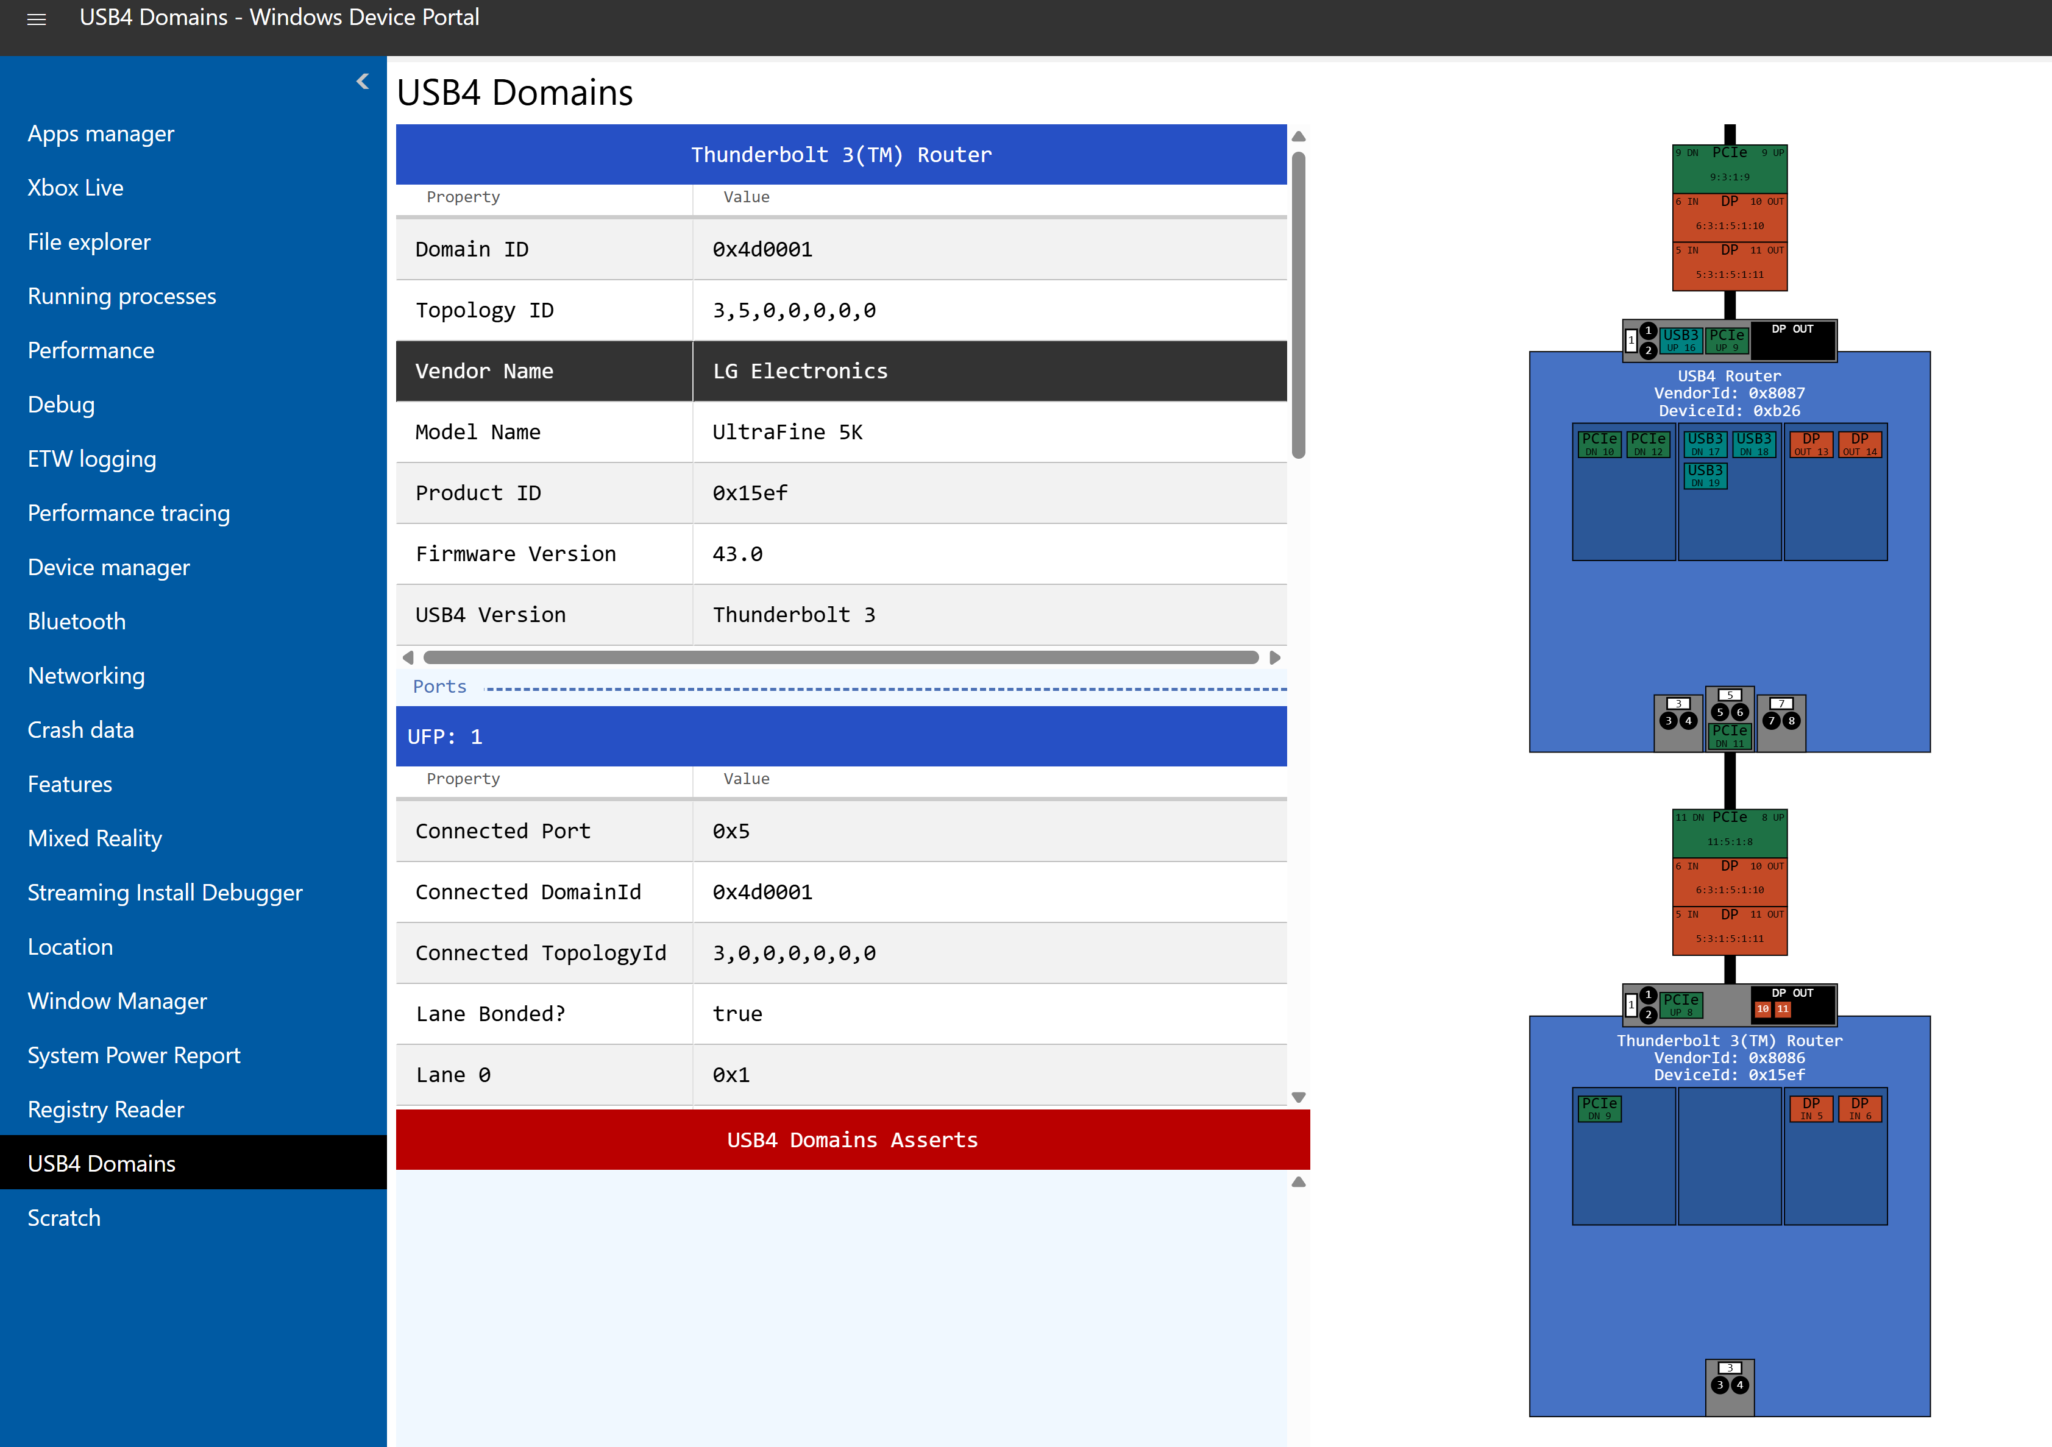Click the PCIe DN 10 adapter
The width and height of the screenshot is (2052, 1447).
pyautogui.click(x=1599, y=444)
